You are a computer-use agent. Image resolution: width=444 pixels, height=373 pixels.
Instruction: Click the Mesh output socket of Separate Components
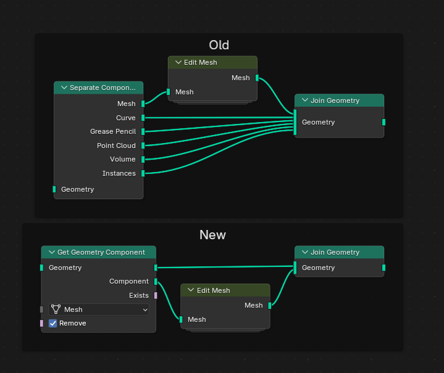click(x=143, y=104)
